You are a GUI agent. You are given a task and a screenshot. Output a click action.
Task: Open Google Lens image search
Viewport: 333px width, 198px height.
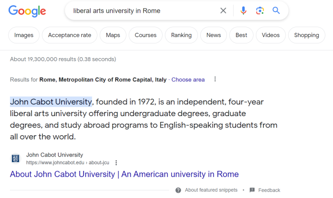point(260,10)
